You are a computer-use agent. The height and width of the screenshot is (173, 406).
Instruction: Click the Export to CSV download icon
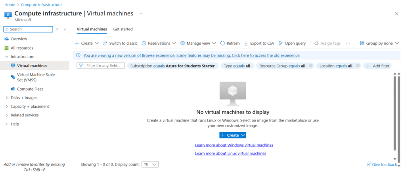[x=246, y=43]
